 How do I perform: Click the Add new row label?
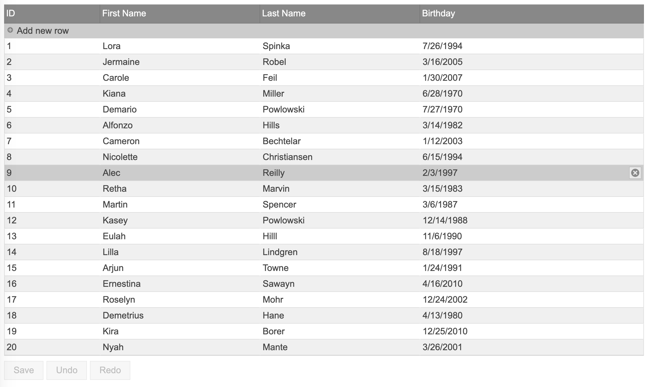(x=43, y=31)
